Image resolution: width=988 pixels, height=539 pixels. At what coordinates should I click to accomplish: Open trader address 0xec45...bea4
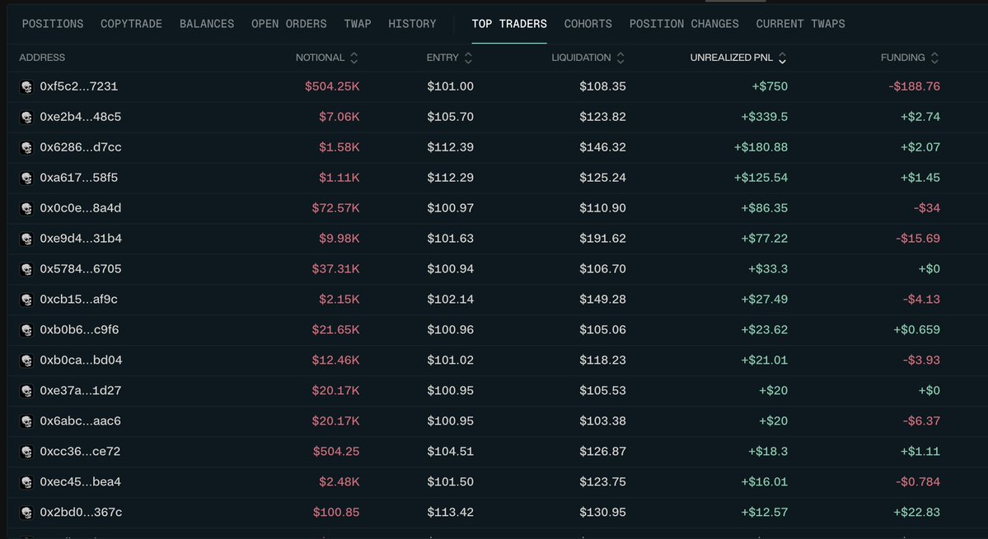pos(81,481)
